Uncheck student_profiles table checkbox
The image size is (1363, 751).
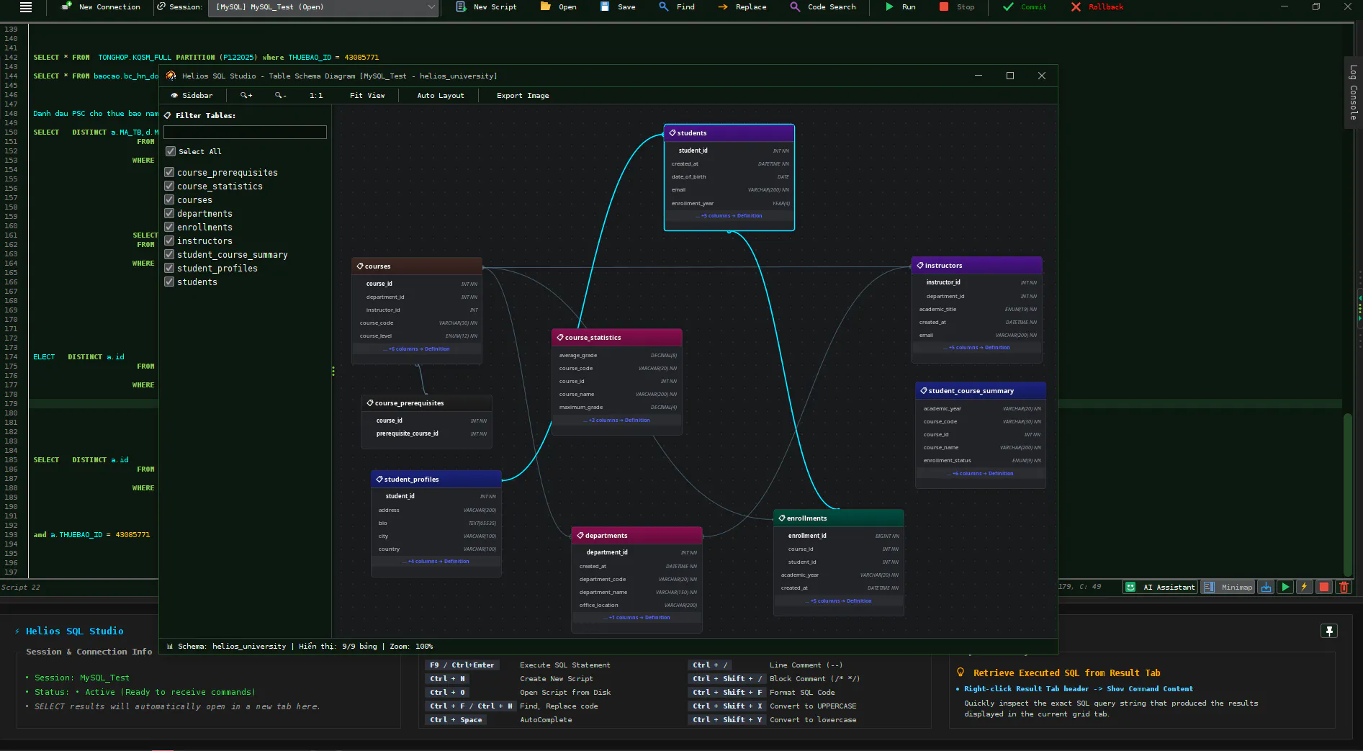pos(169,268)
